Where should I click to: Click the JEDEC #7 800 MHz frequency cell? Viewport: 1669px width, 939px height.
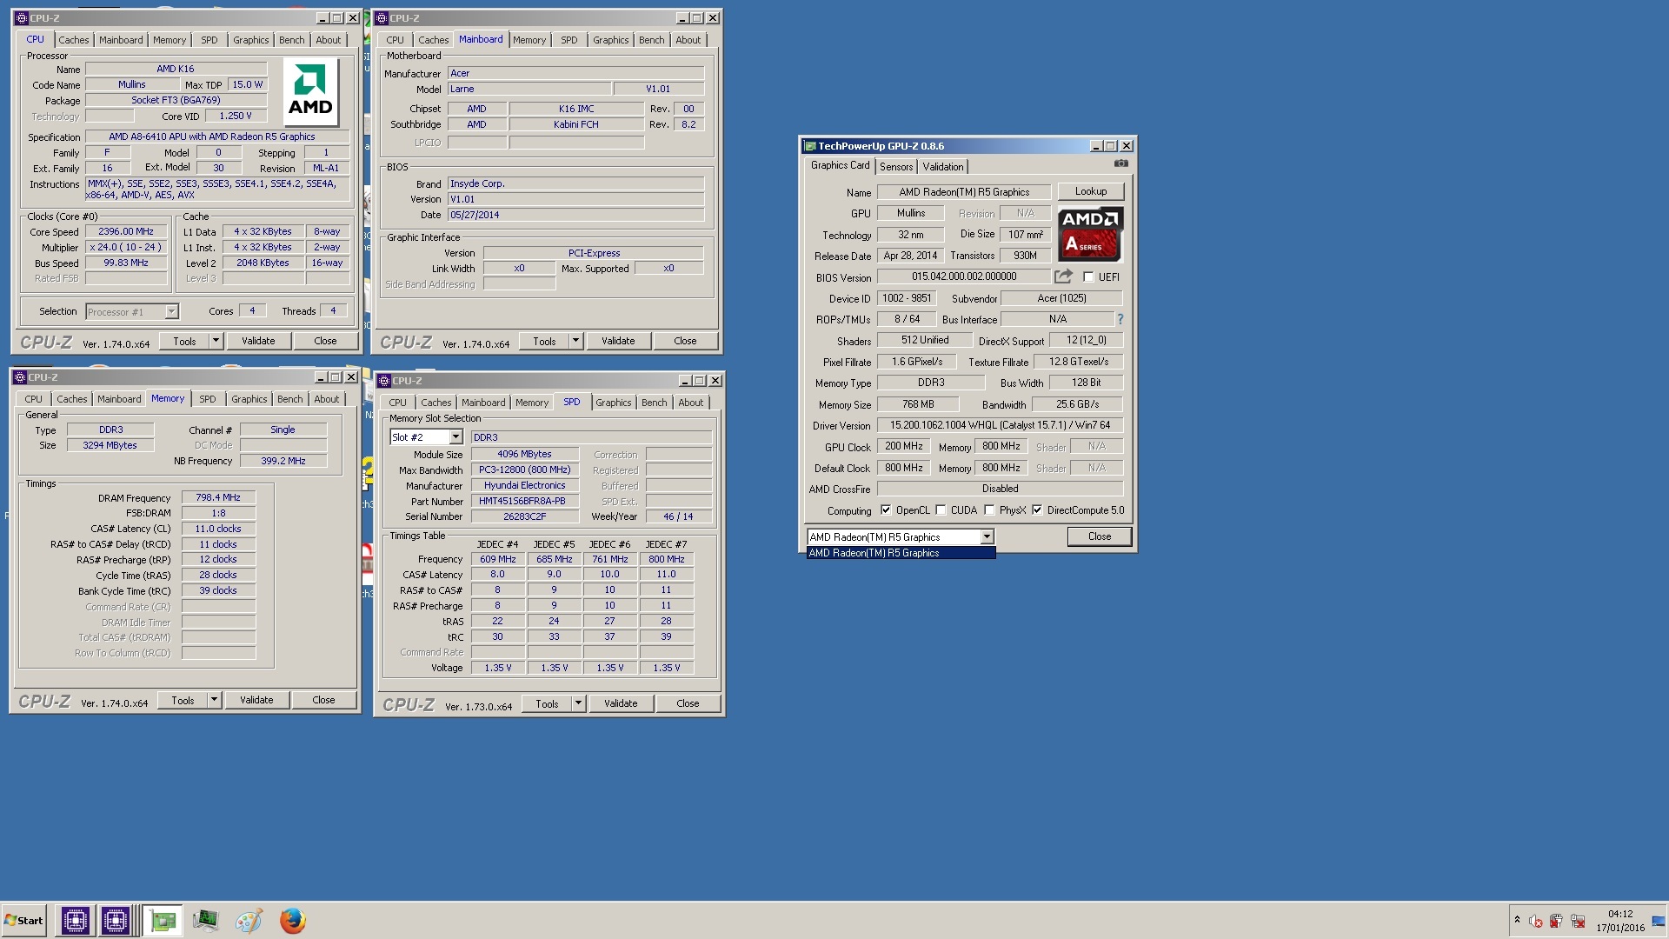pos(666,559)
